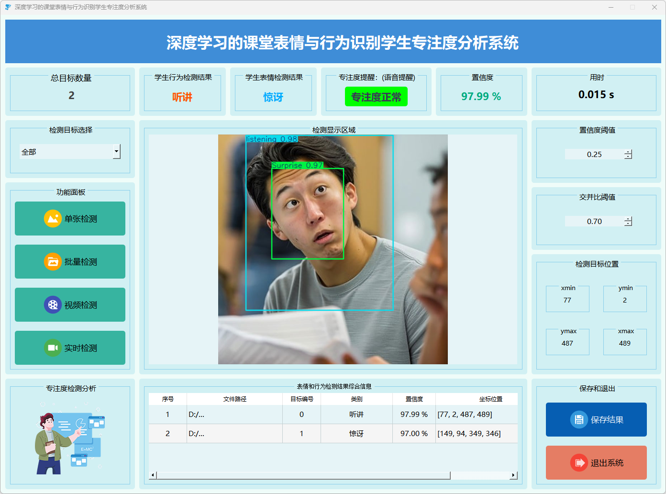Click the exit system arrow icon
The width and height of the screenshot is (666, 494).
[x=579, y=463]
